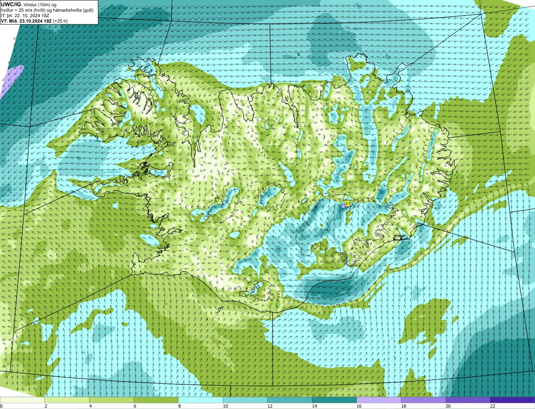Click the legend scale label "16"
Image resolution: width=535 pixels, height=409 pixels.
click(359, 406)
